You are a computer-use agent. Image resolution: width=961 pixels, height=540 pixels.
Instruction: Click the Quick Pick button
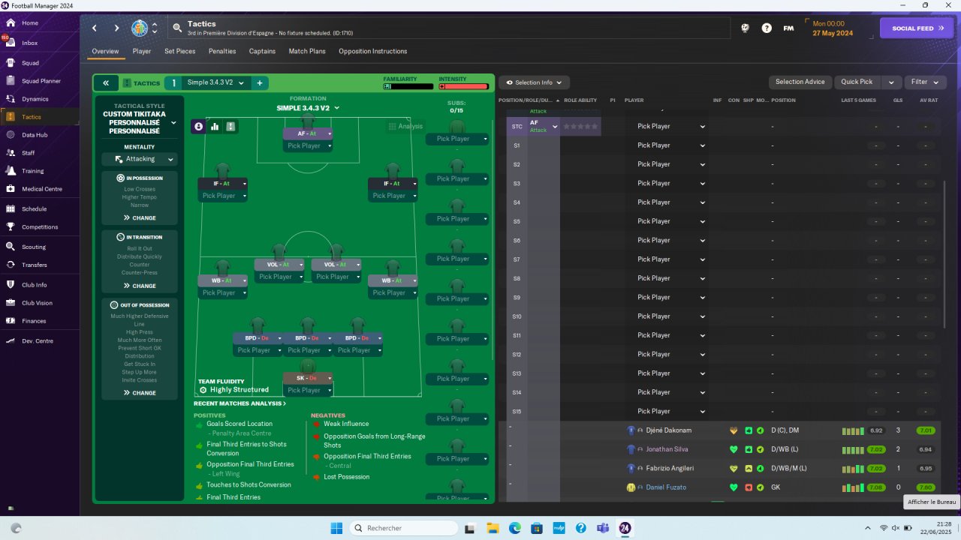click(x=857, y=82)
